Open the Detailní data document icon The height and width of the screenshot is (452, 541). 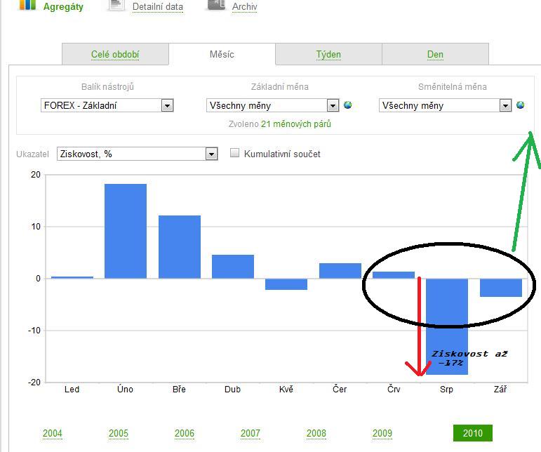[x=116, y=5]
